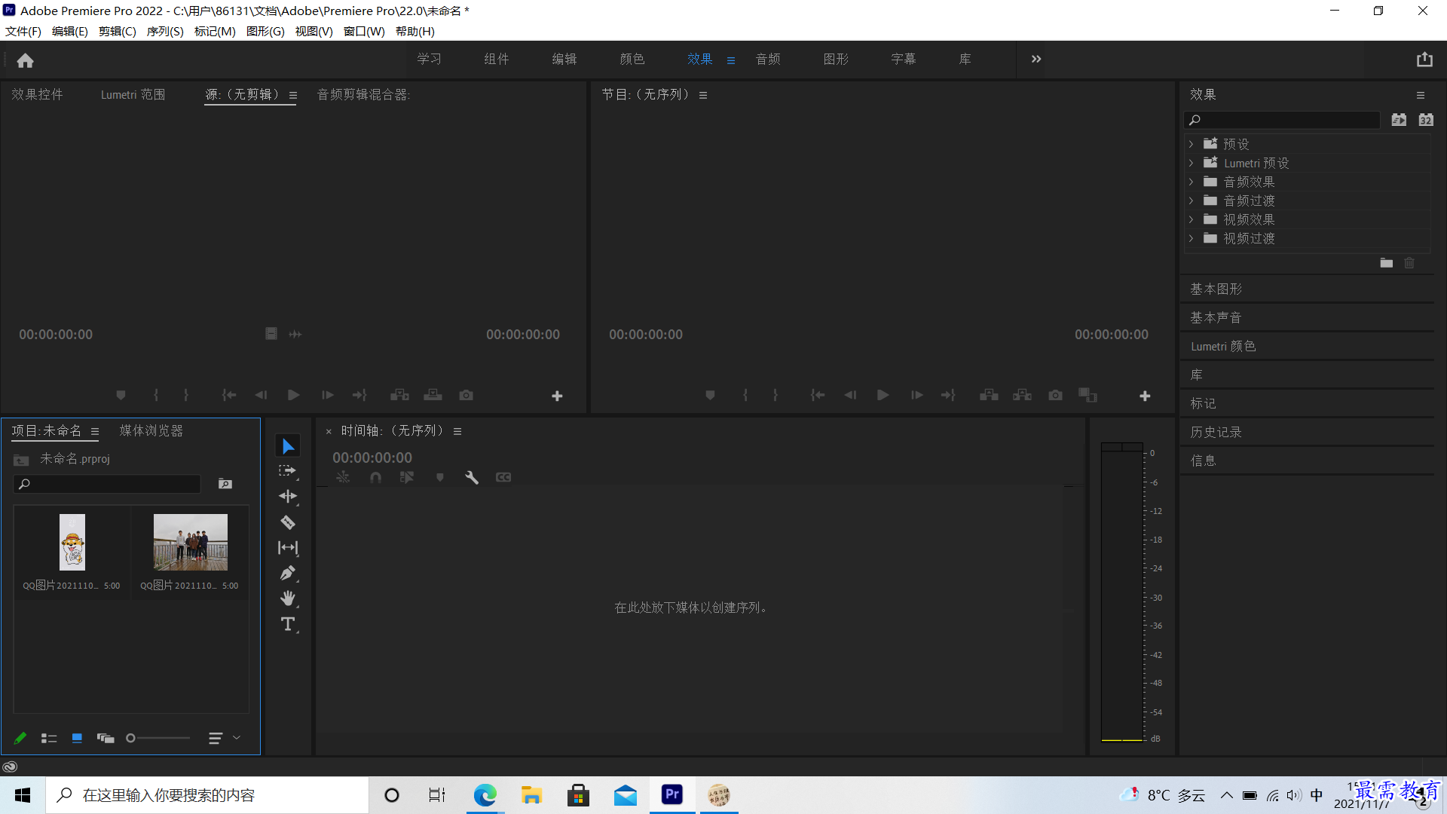Viewport: 1447px width, 814px height.
Task: Switch Project panel to Freeform view
Action: click(x=106, y=738)
